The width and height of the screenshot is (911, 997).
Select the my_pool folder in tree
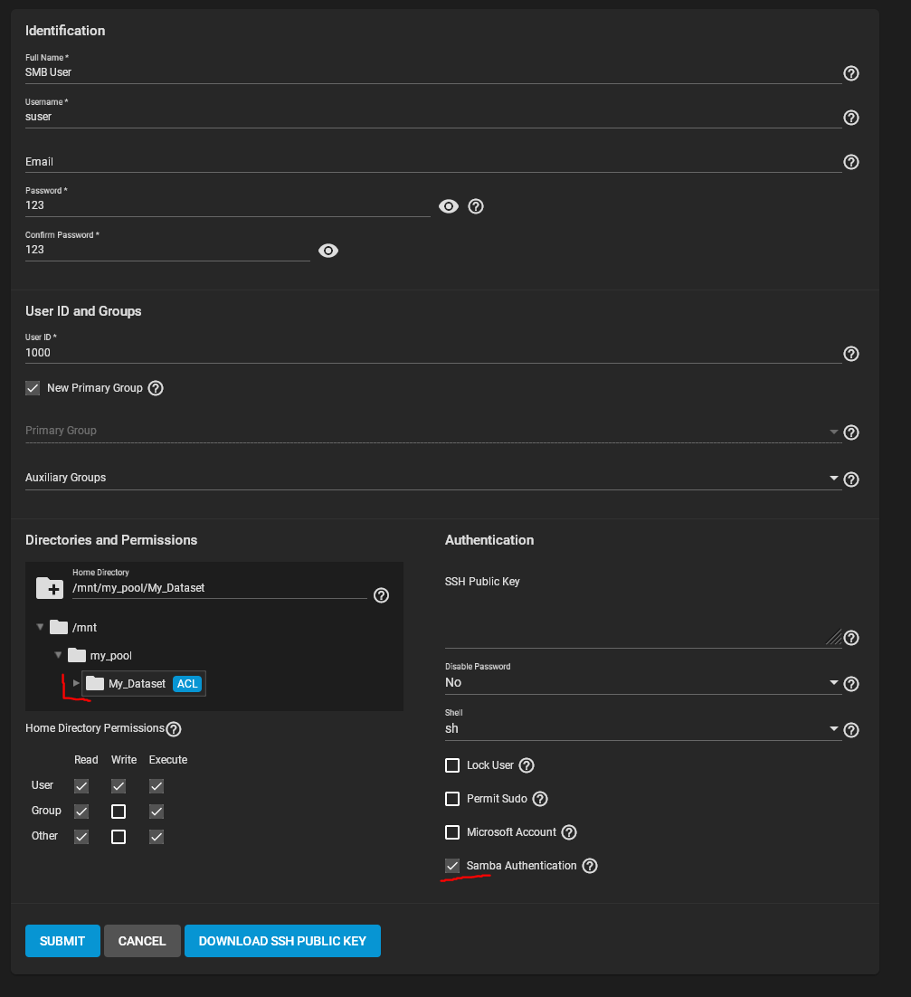(x=110, y=655)
